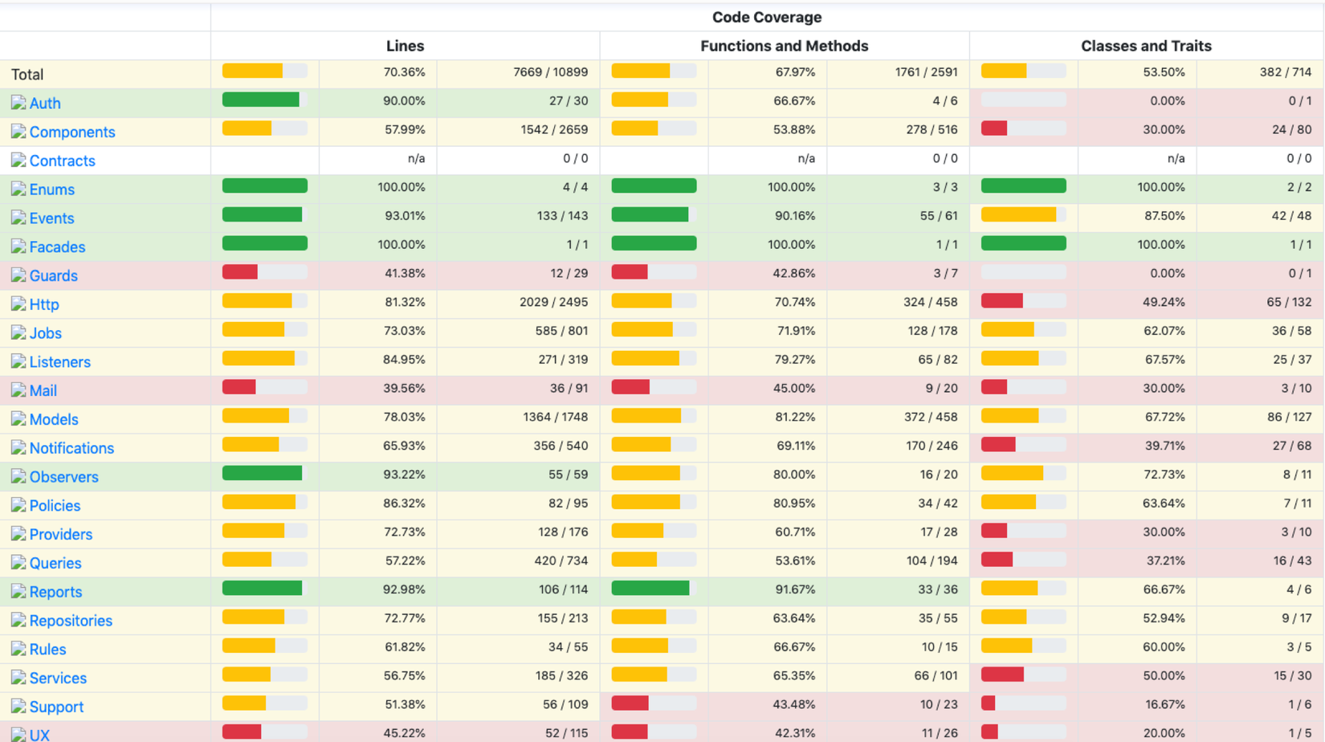The height and width of the screenshot is (742, 1325).
Task: Click the green lines coverage bar for Facades
Action: tap(264, 244)
